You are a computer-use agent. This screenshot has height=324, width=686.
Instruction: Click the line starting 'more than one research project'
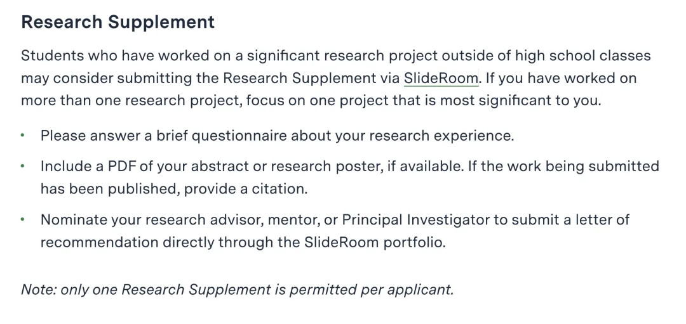pos(311,101)
